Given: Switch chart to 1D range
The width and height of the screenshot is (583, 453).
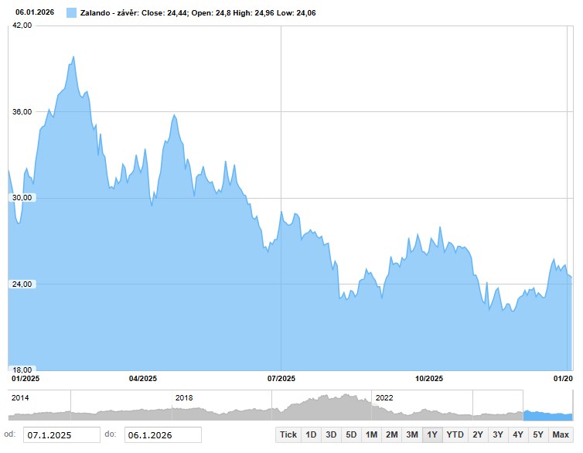Looking at the screenshot, I should tap(311, 434).
